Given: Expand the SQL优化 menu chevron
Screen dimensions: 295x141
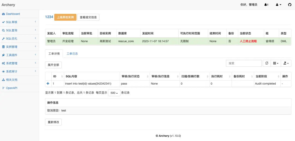Looking at the screenshot, I should pos(35,38).
